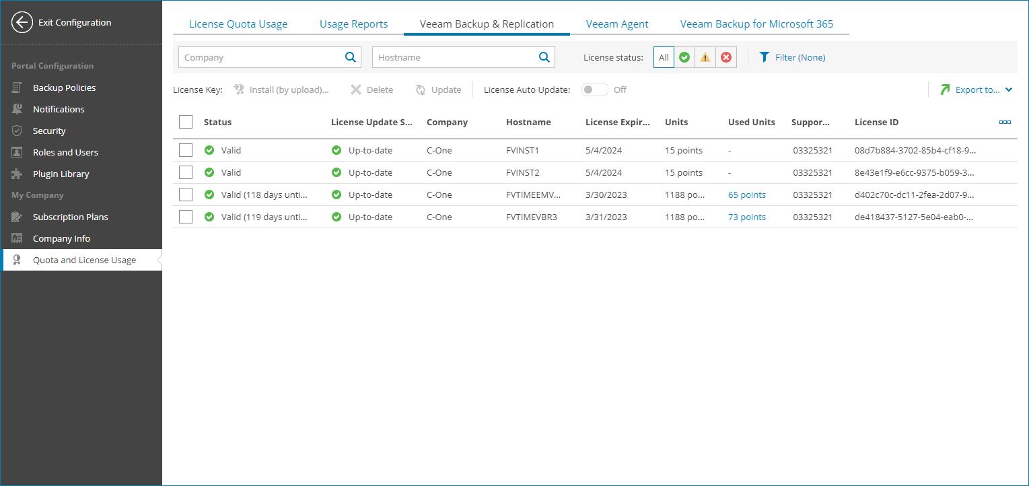Show only licenses with error status

pyautogui.click(x=725, y=57)
